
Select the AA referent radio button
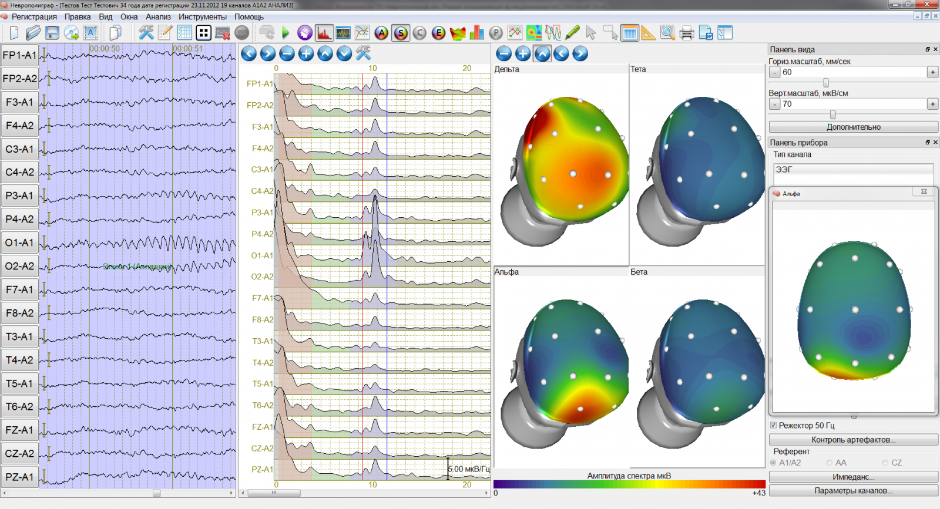pos(830,463)
